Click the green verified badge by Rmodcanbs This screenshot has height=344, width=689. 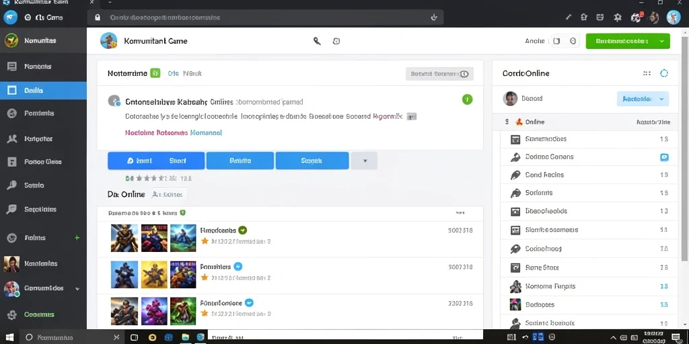[x=242, y=230]
